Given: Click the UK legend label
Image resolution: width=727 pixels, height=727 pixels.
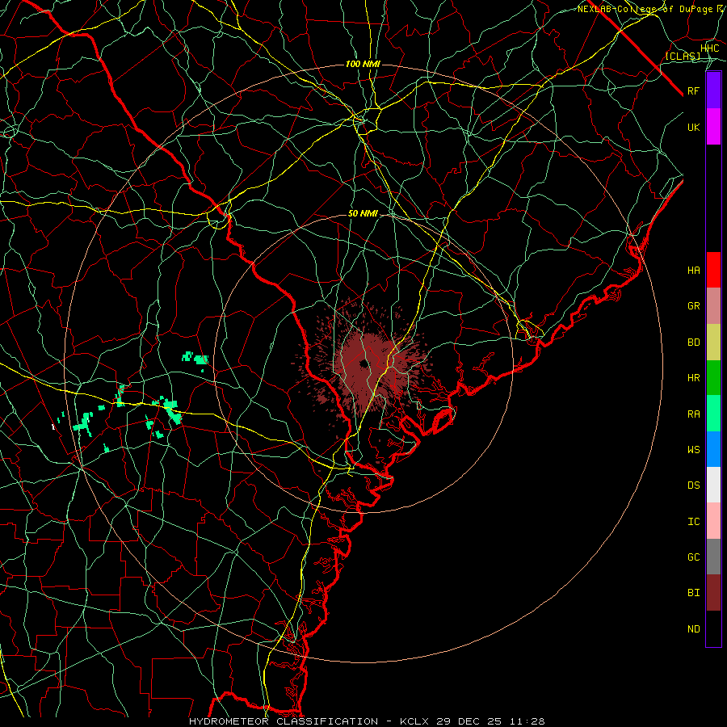Looking at the screenshot, I should click(x=693, y=127).
